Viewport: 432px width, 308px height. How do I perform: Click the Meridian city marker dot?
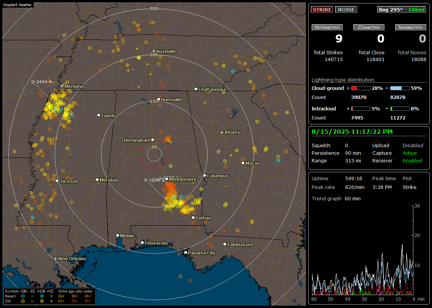pyautogui.click(x=97, y=180)
